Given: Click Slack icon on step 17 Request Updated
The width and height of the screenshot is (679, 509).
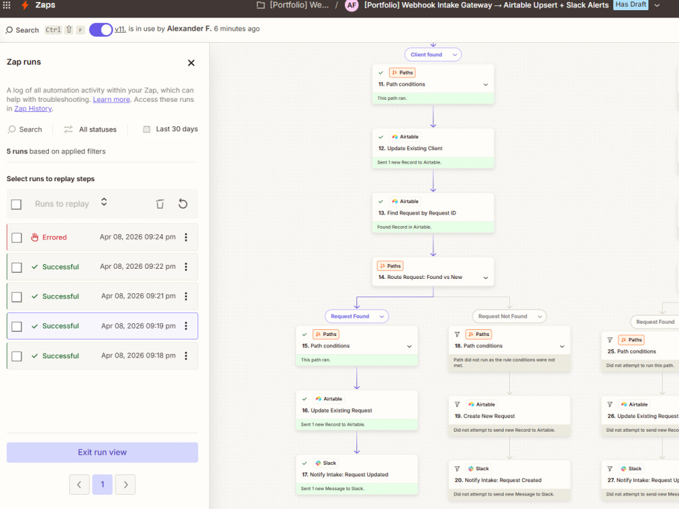Looking at the screenshot, I should [318, 463].
